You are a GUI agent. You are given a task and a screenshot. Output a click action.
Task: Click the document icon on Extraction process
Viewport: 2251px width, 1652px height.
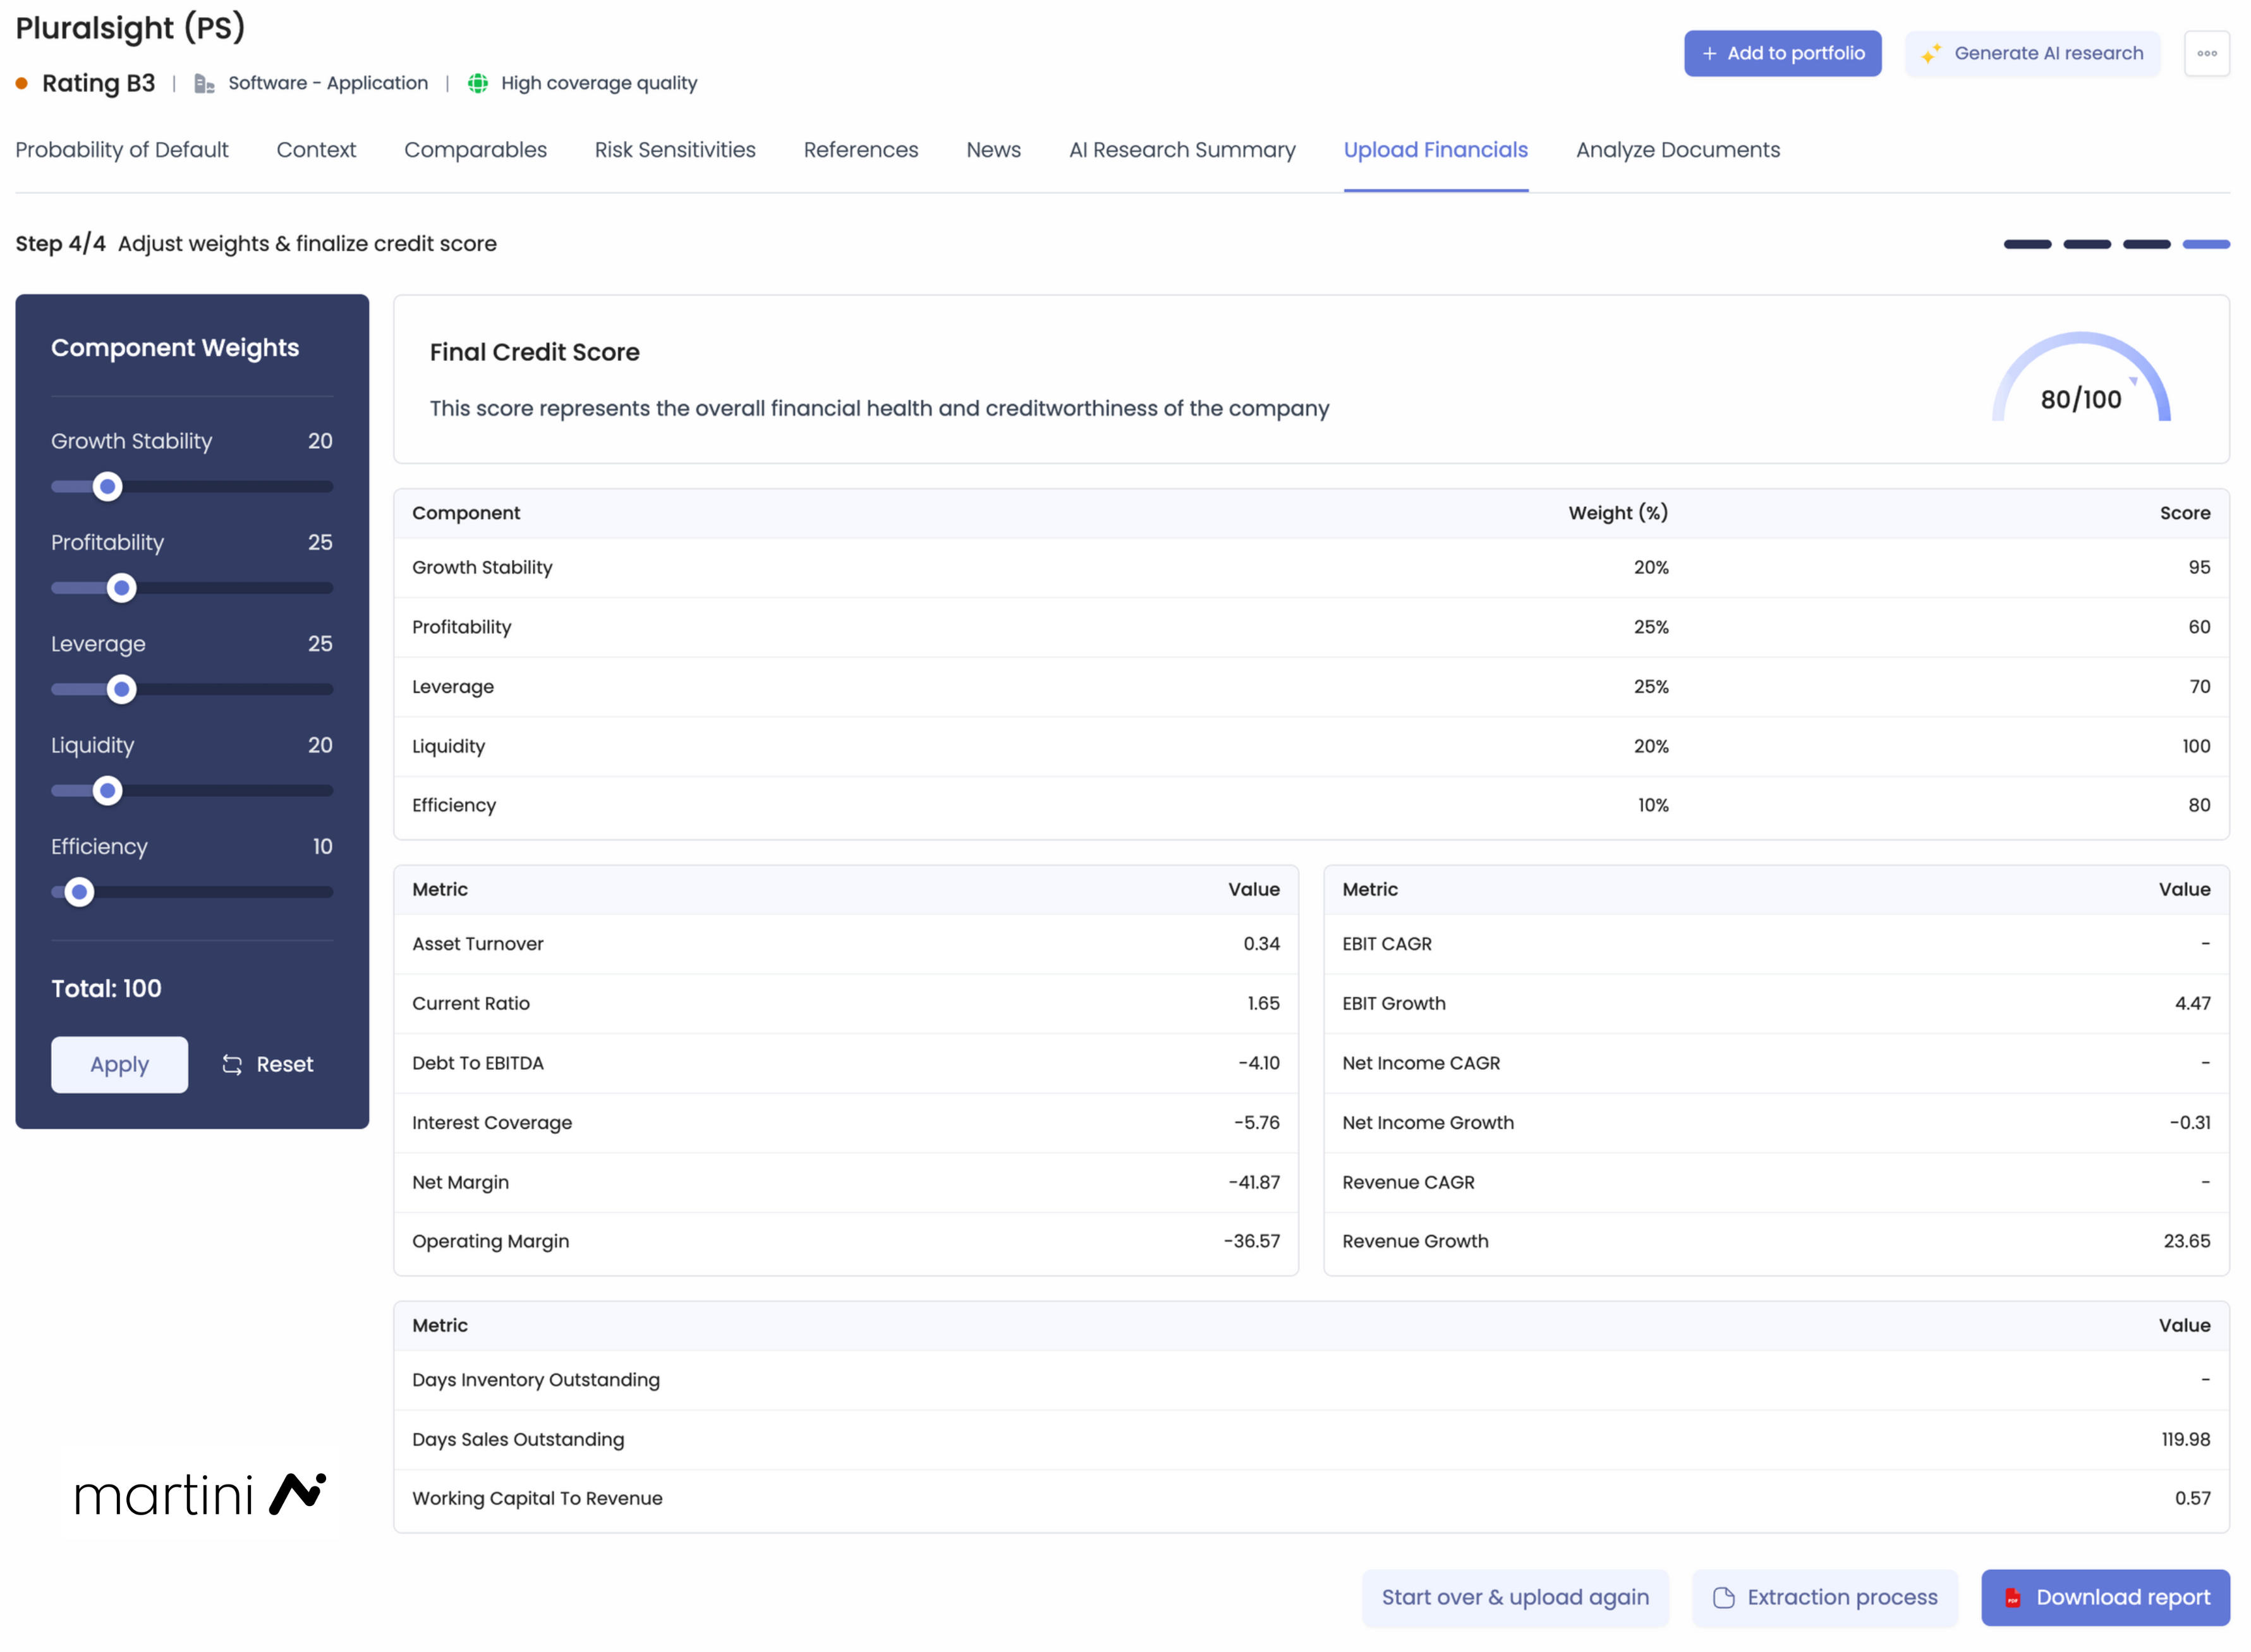tap(1723, 1598)
